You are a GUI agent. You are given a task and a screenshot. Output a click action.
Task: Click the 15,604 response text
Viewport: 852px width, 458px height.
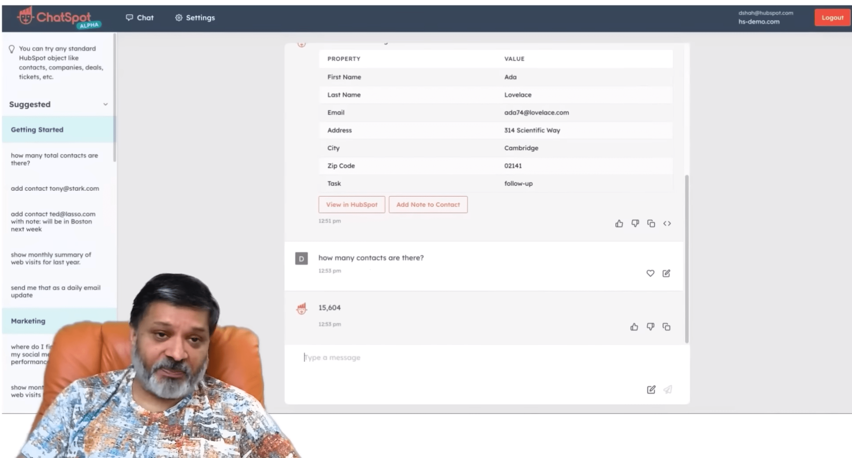[x=329, y=307]
